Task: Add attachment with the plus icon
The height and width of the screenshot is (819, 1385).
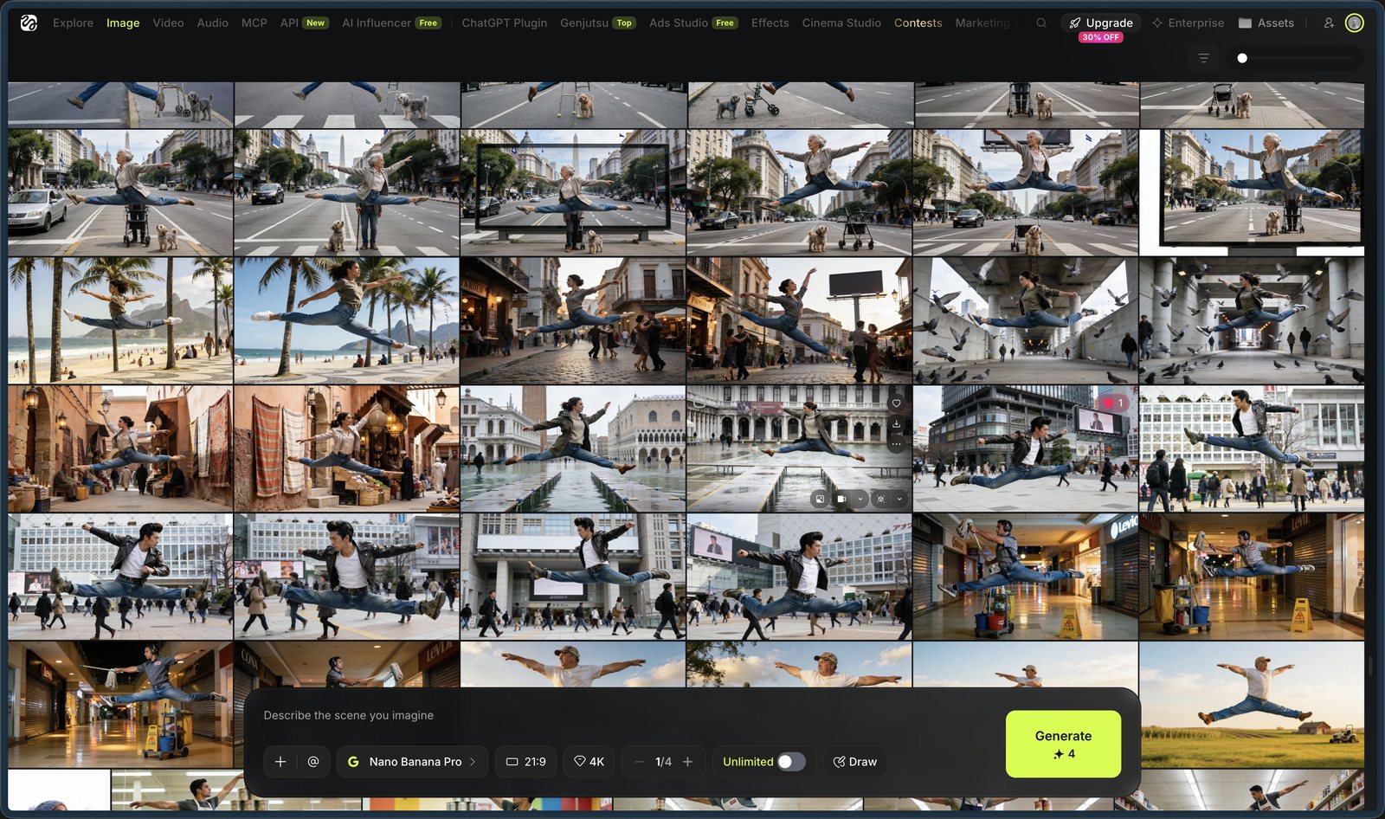Action: pos(280,762)
